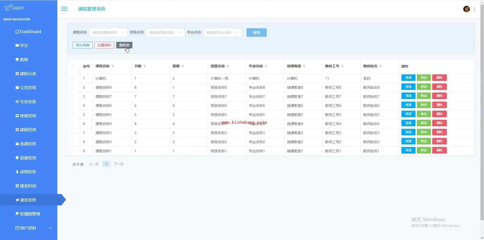Click the 添加信息 button

[x=82, y=45]
